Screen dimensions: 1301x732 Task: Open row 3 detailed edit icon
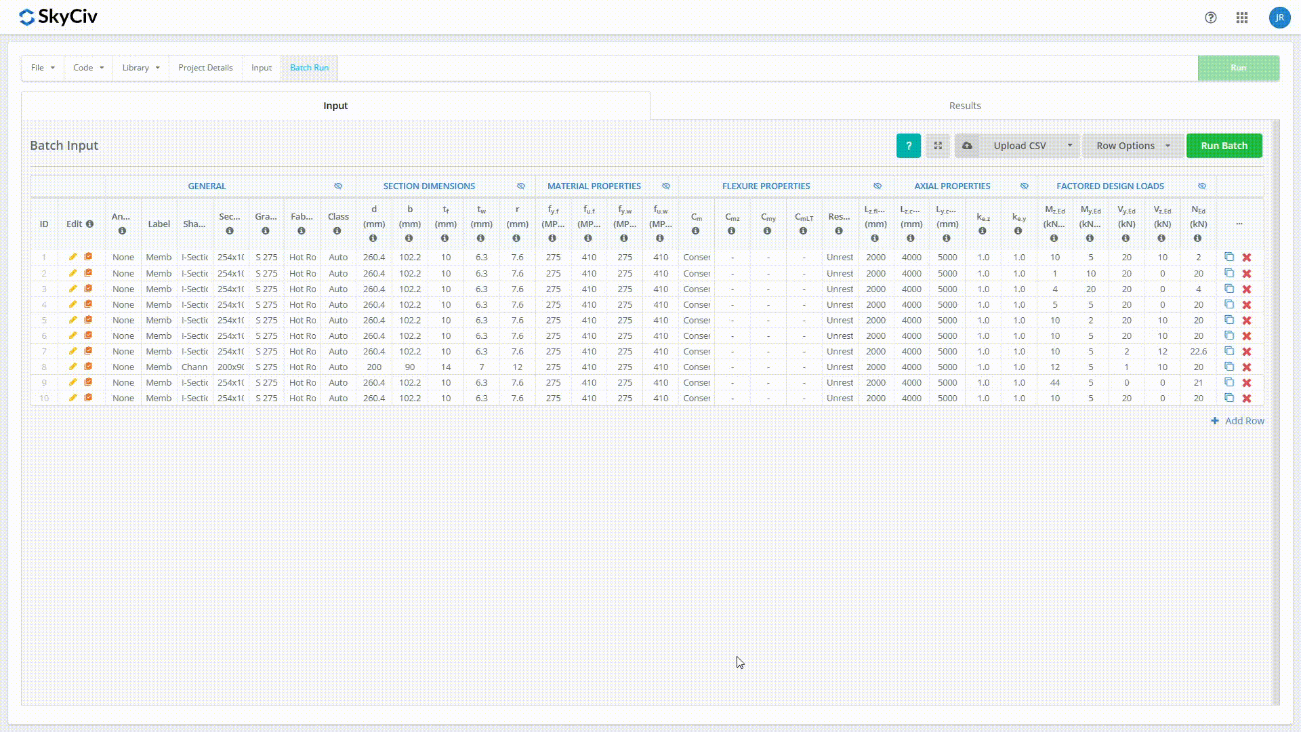[x=88, y=289]
